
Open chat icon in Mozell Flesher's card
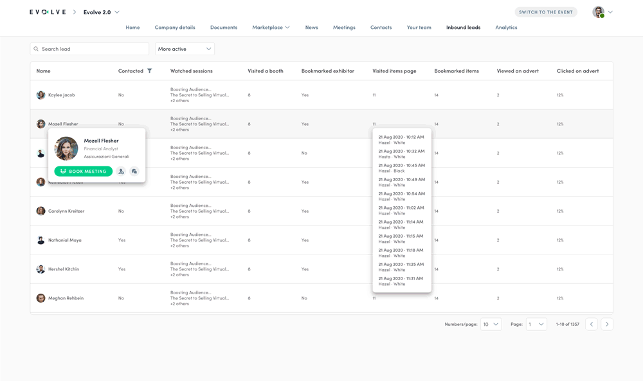coord(134,172)
